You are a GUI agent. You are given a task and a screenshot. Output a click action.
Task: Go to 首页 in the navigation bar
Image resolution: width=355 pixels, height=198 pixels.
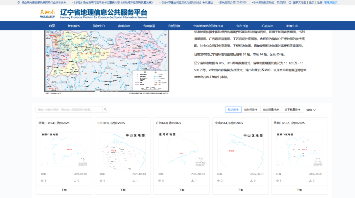coord(52,26)
